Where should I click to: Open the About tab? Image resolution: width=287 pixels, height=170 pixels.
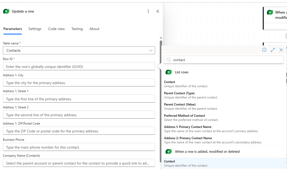(94, 29)
